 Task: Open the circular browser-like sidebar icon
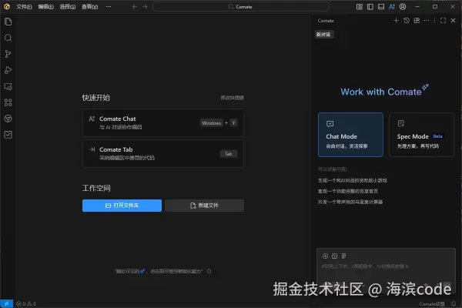(x=8, y=119)
